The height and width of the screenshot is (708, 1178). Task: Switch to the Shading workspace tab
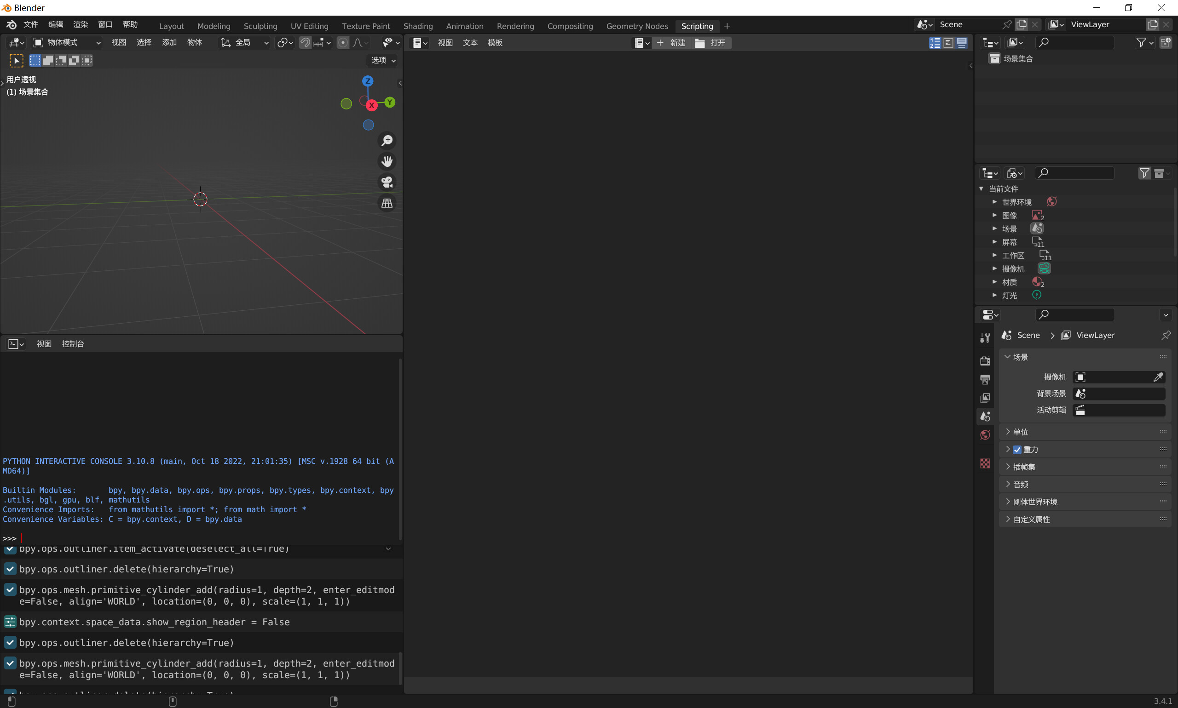point(418,26)
